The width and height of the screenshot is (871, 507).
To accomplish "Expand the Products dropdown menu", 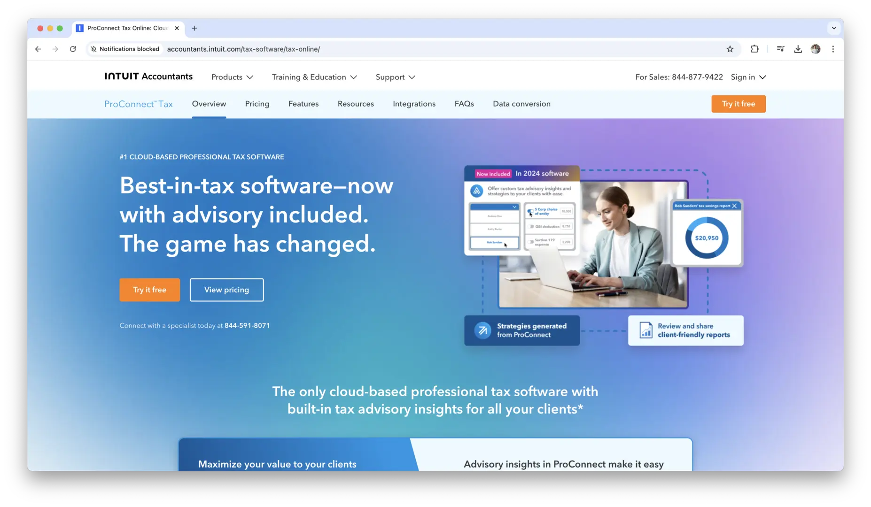I will click(x=232, y=77).
